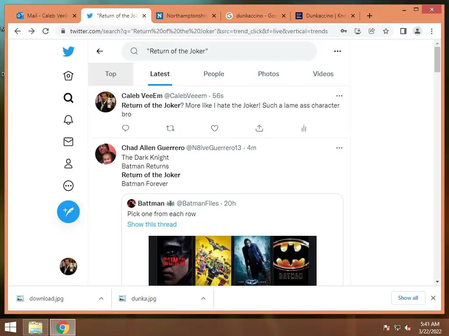Switch to the Videos tab

click(x=323, y=74)
